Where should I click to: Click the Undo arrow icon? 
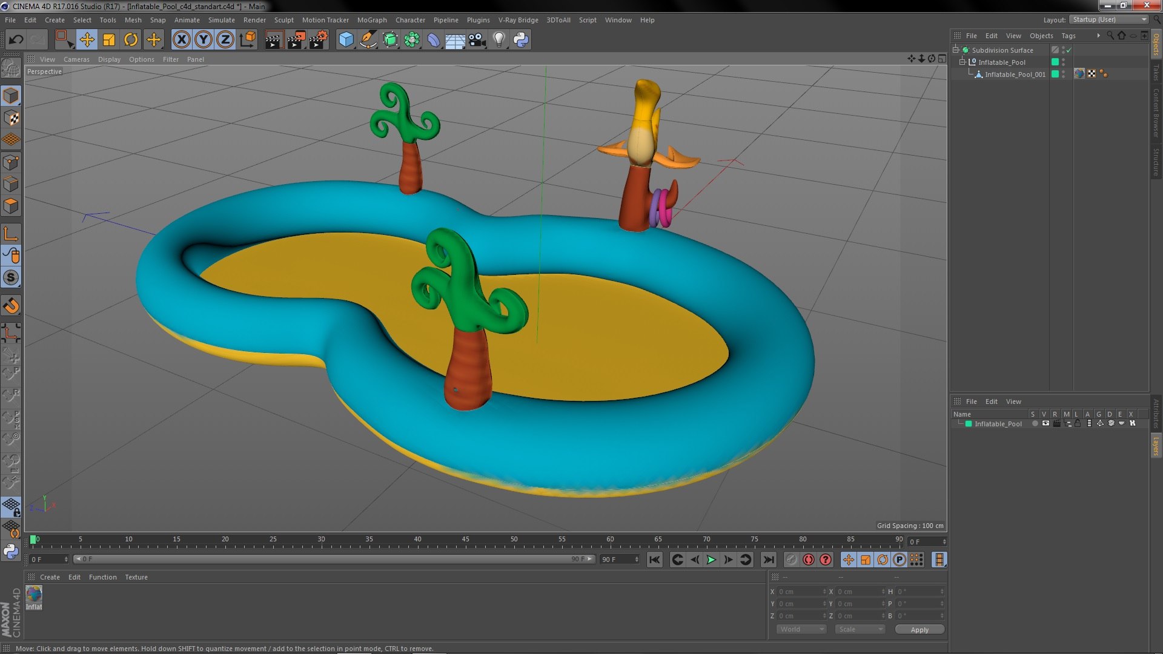16,40
